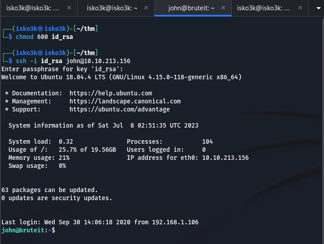Viewport: 324px width, 244px height.
Task: Switch to the rightmost isko3k@isko3k tab
Action: tap(264, 8)
